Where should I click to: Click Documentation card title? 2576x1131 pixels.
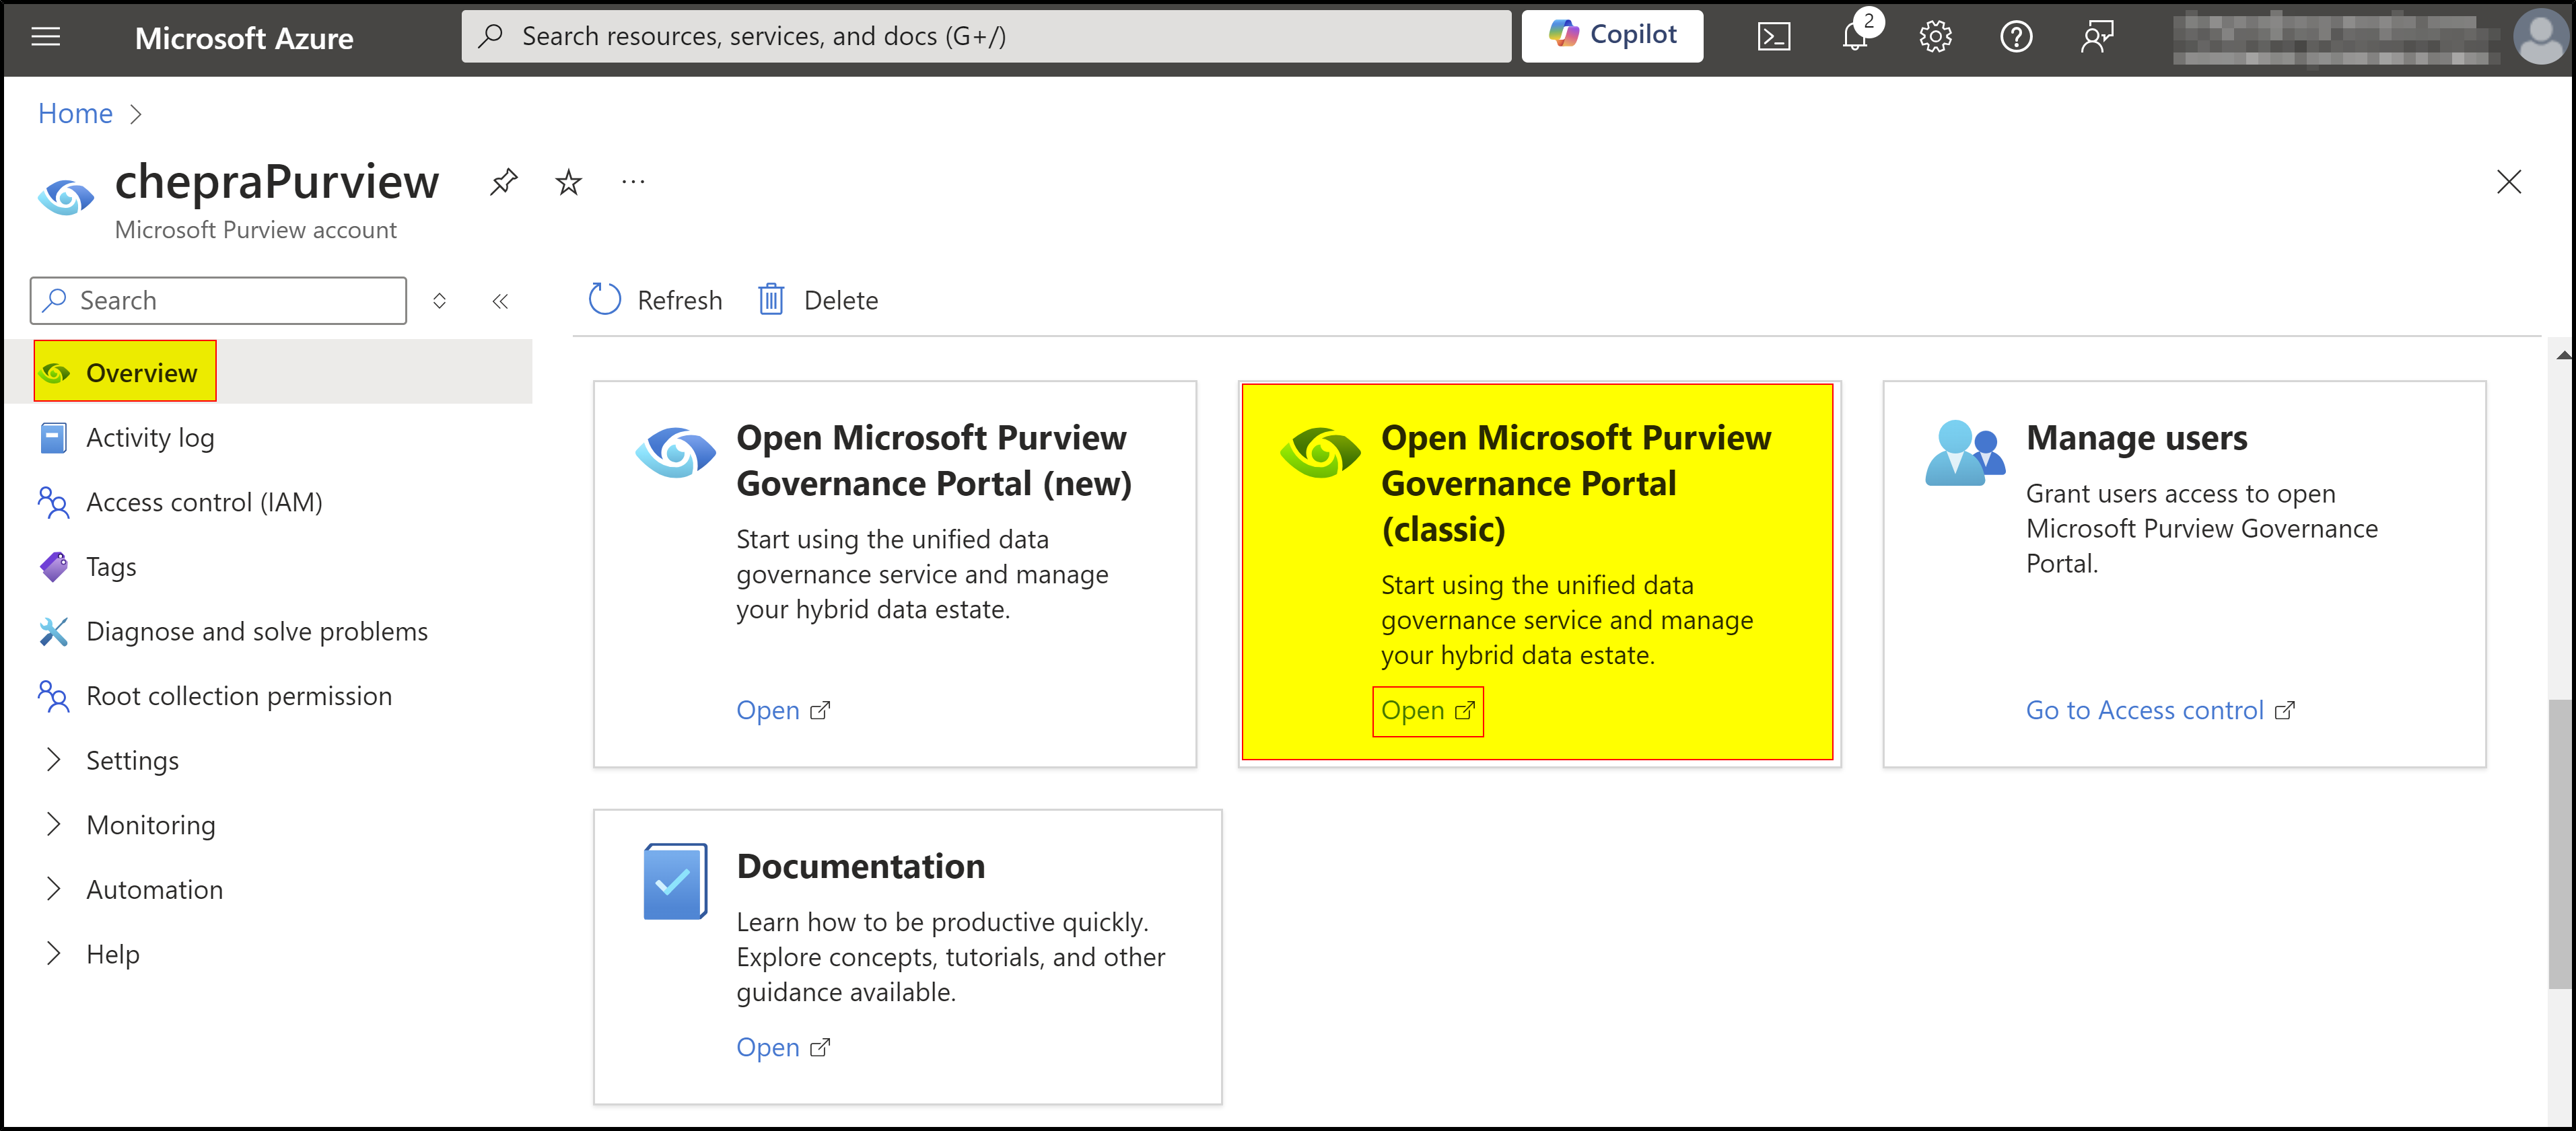[861, 866]
